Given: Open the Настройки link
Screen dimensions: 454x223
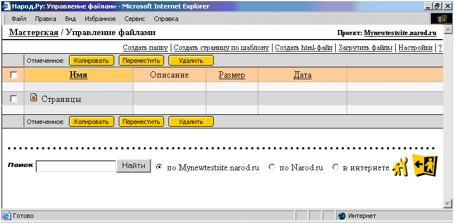Looking at the screenshot, I should coord(416,48).
